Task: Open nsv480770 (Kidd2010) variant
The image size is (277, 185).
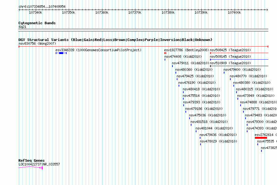Action: [248, 76]
